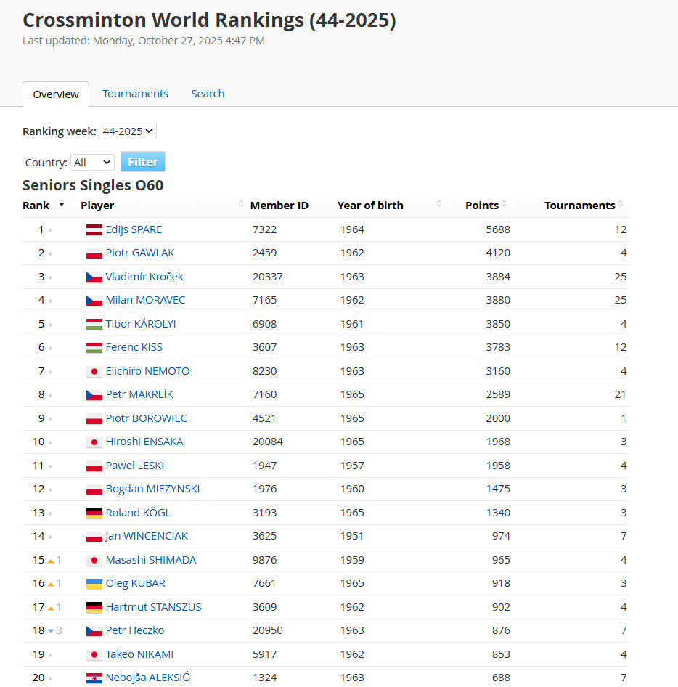The image size is (678, 687).
Task: Click the Croatian flag next to Nebojša ALEKSIĆ
Action: coord(94,678)
